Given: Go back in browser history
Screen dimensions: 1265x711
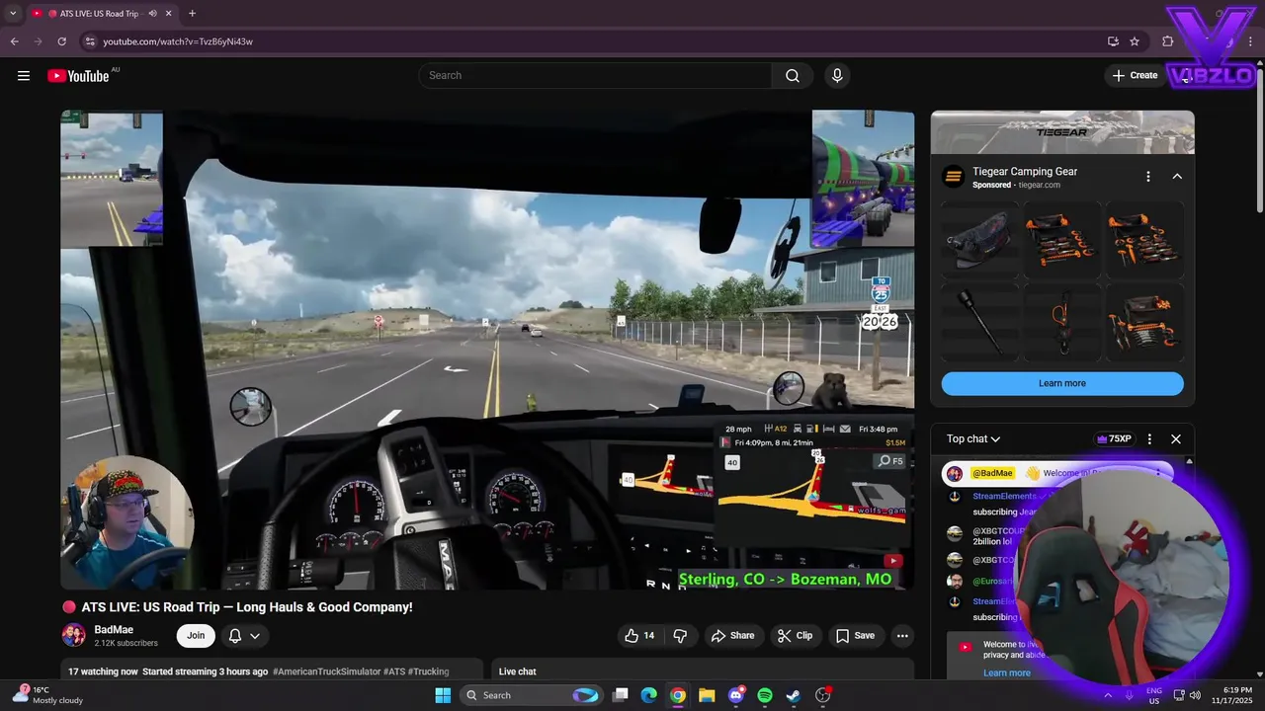Looking at the screenshot, I should (15, 41).
